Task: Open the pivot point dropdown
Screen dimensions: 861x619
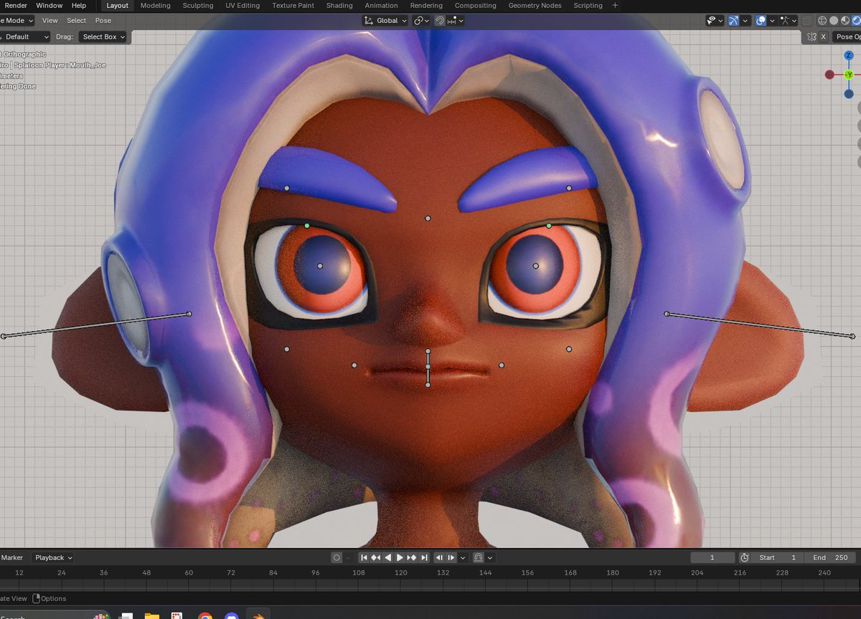Action: [422, 21]
